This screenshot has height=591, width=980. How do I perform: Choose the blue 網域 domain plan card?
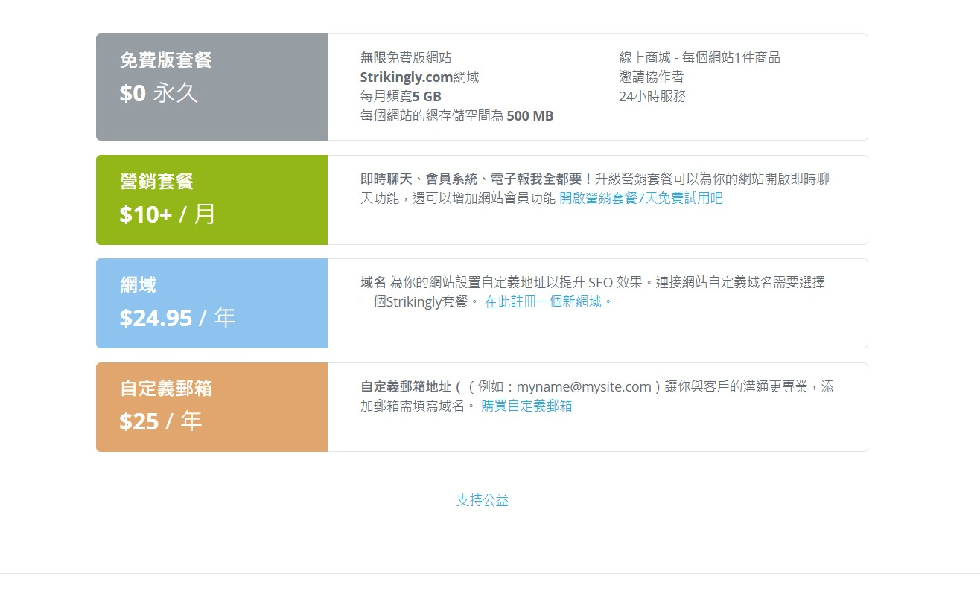[x=211, y=303]
